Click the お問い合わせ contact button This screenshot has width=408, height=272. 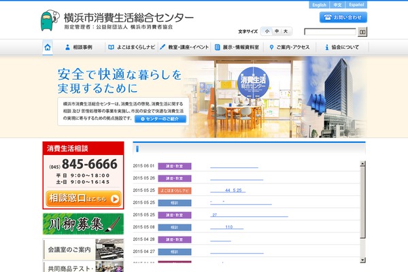(343, 17)
